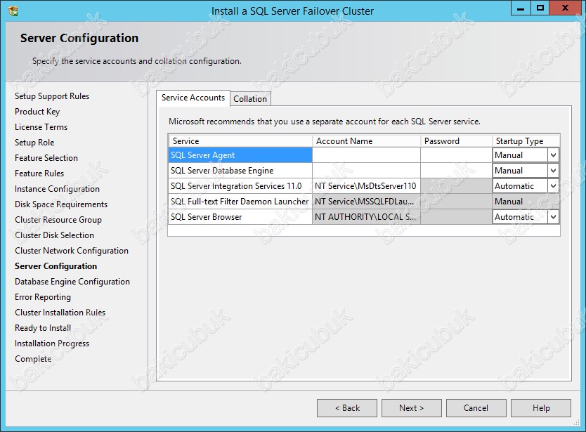
Task: Click Product Key step in sidebar
Action: click(x=37, y=112)
